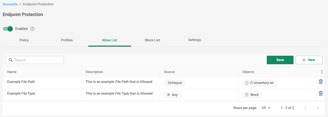Open the column options kebab menu
328x117 pixels.
pyautogui.click(x=322, y=72)
